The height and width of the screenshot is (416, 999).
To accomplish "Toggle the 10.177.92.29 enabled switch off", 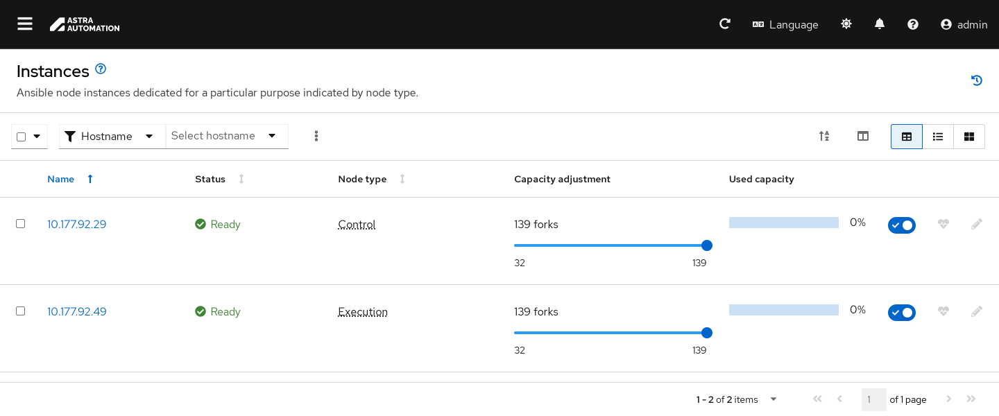I will pyautogui.click(x=901, y=225).
